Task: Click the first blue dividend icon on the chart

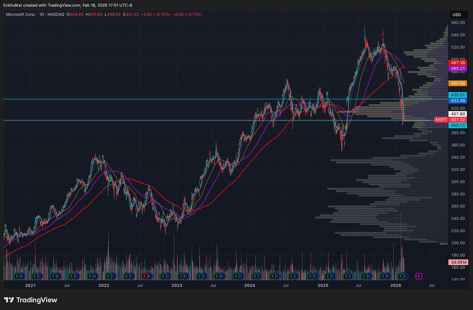Action: click(x=22, y=276)
